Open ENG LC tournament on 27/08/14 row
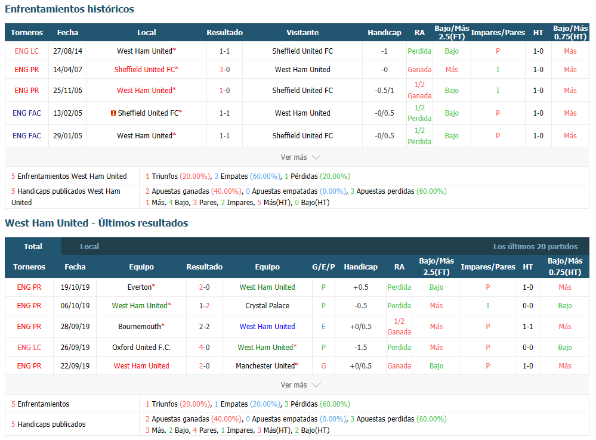Viewport: 596px width, 440px height. tap(27, 51)
